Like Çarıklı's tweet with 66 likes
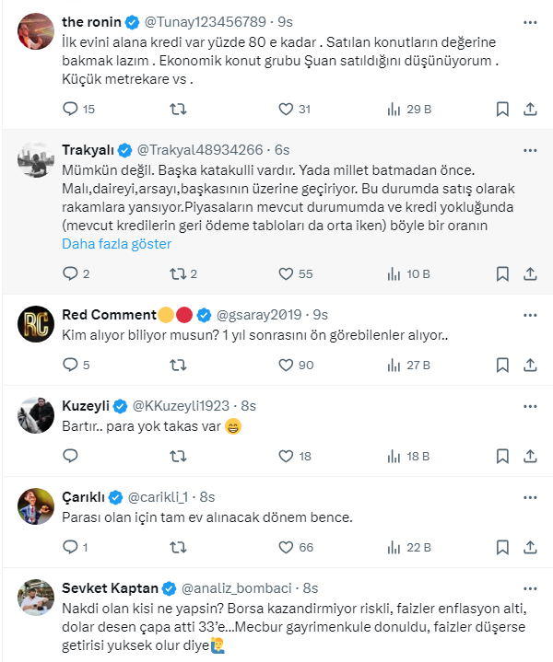This screenshot has width=553, height=662. (x=286, y=547)
